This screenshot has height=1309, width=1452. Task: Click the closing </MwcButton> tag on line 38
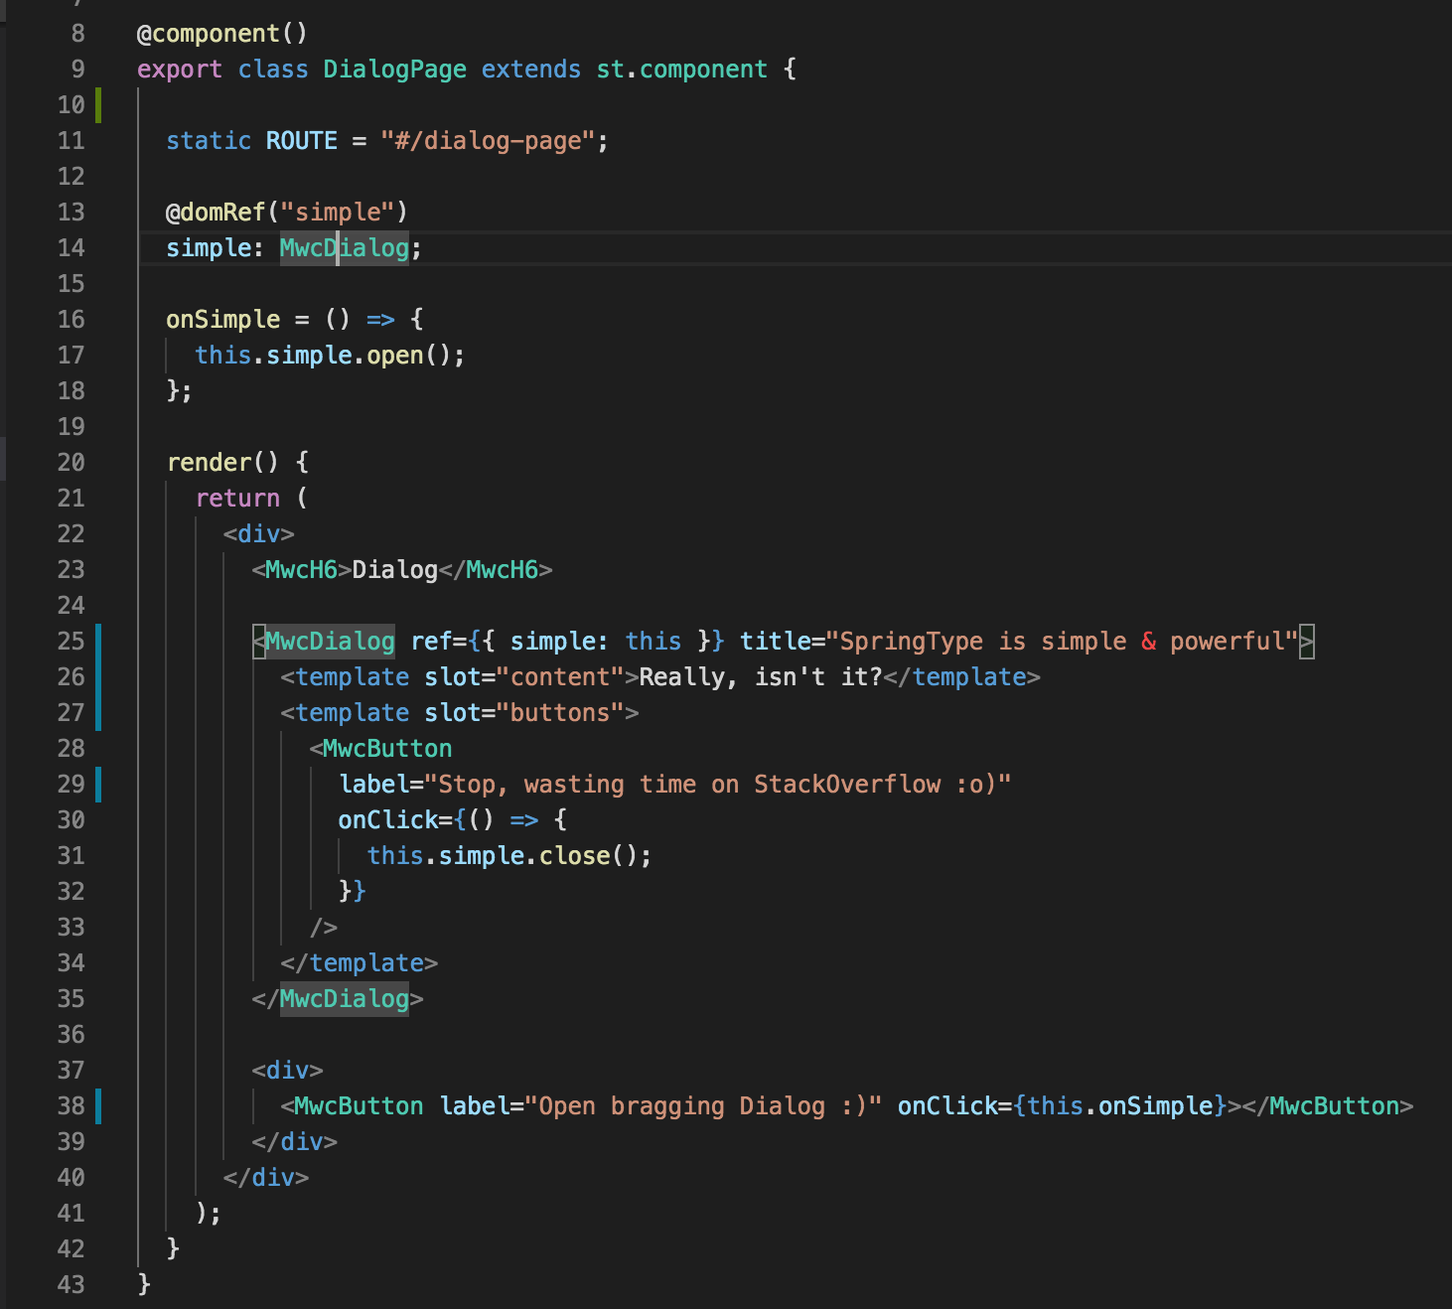pyautogui.click(x=1328, y=1106)
